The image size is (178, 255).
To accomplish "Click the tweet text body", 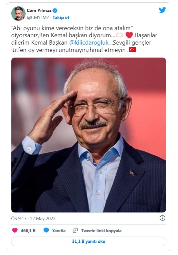I will (84, 39).
